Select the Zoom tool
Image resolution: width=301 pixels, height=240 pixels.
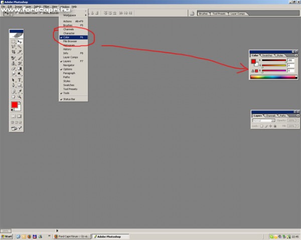(20, 96)
